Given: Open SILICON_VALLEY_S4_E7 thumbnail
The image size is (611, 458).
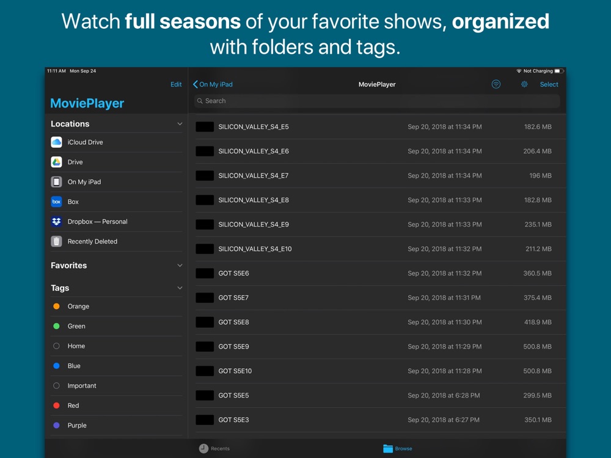Looking at the screenshot, I should coord(205,176).
